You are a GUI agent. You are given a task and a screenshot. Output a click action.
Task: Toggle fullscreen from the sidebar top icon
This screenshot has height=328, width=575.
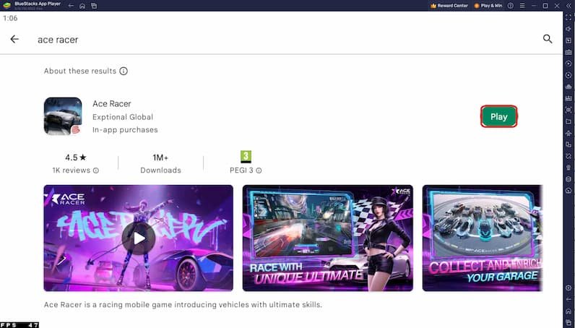point(568,17)
